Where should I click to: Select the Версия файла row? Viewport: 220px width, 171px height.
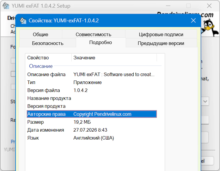tap(92, 90)
